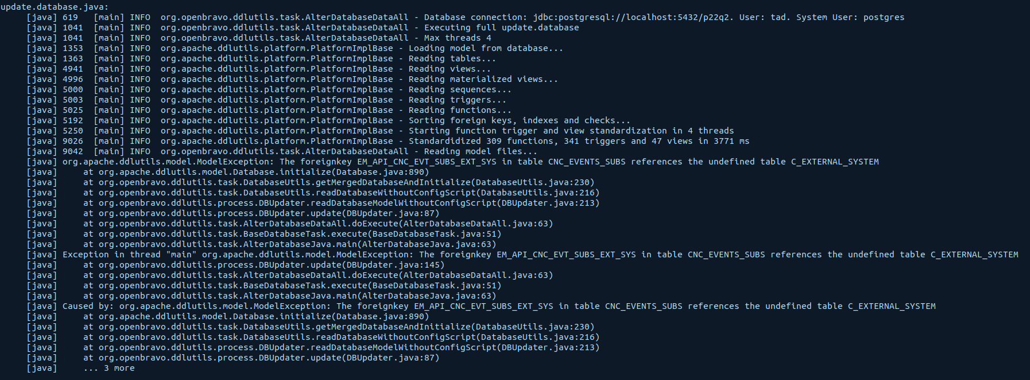Click the 'Reading triggers...' log message
Viewport: 1030px width, 380px height.
[457, 100]
